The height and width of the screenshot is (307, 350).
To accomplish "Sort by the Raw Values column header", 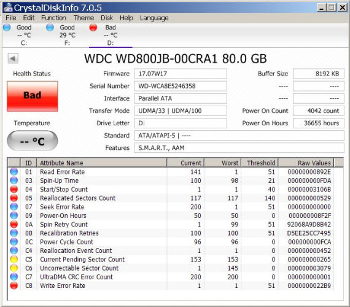I will (x=306, y=163).
